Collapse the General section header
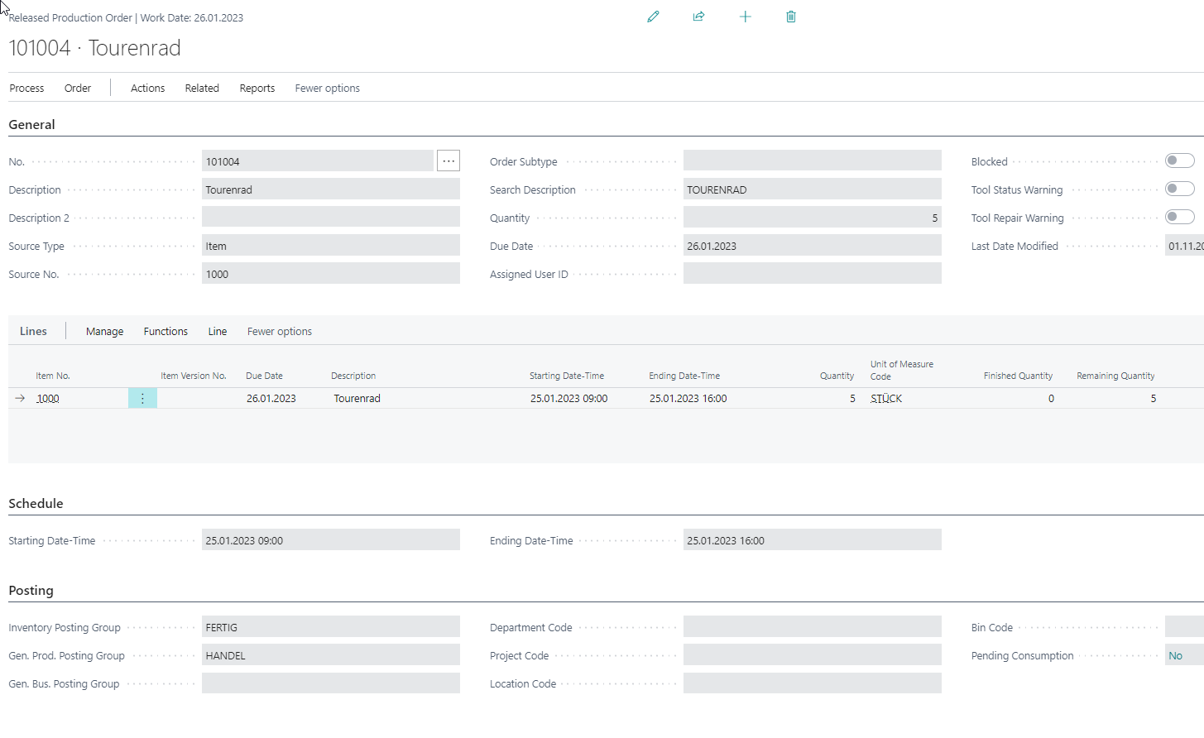 click(31, 124)
